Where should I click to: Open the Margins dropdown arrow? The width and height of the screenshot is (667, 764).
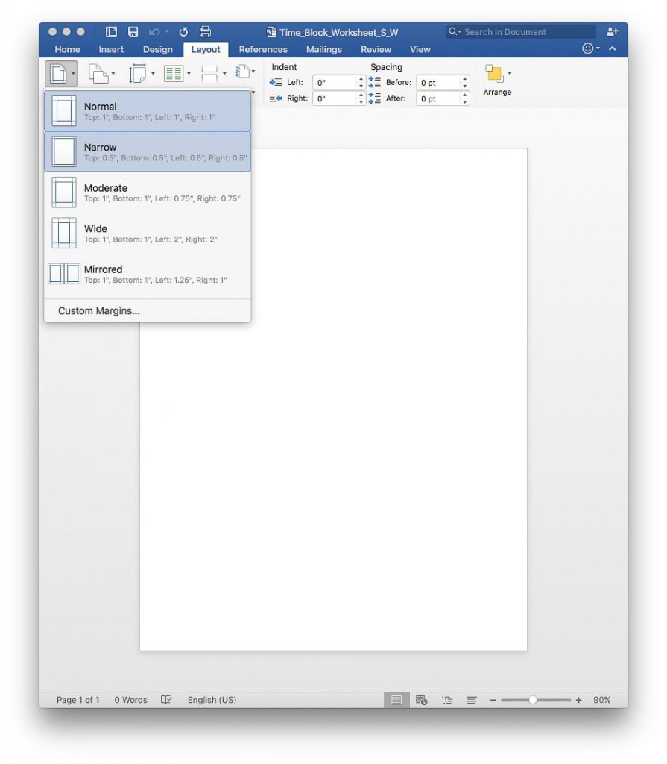(x=72, y=75)
